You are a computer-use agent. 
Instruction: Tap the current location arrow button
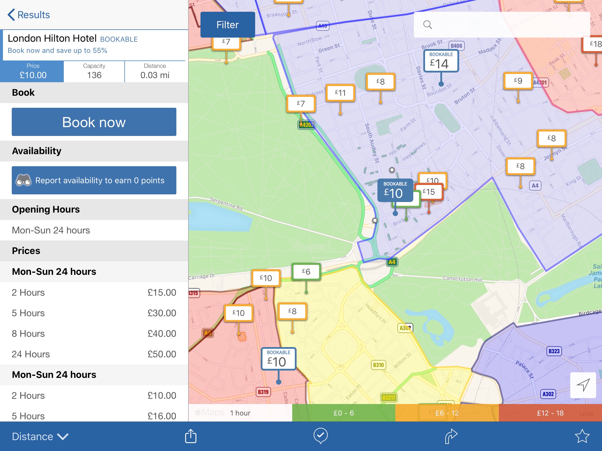(583, 385)
